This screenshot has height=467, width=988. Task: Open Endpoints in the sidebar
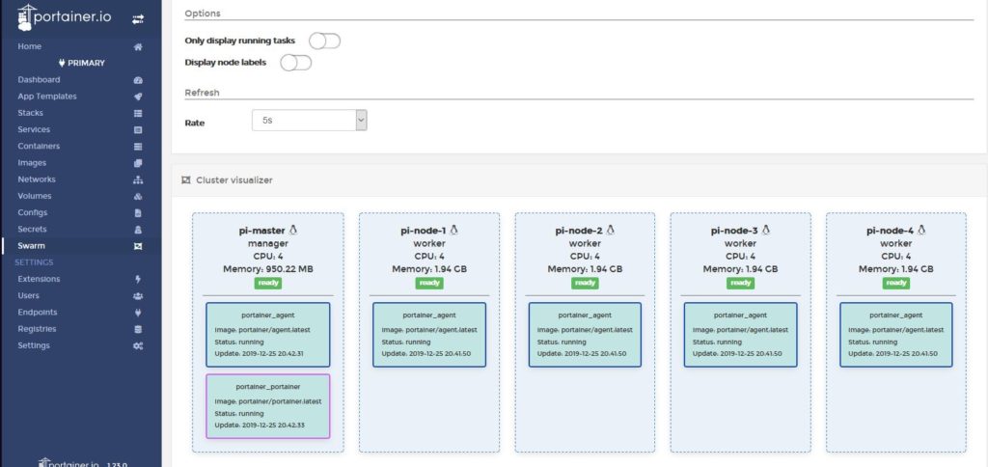click(38, 313)
